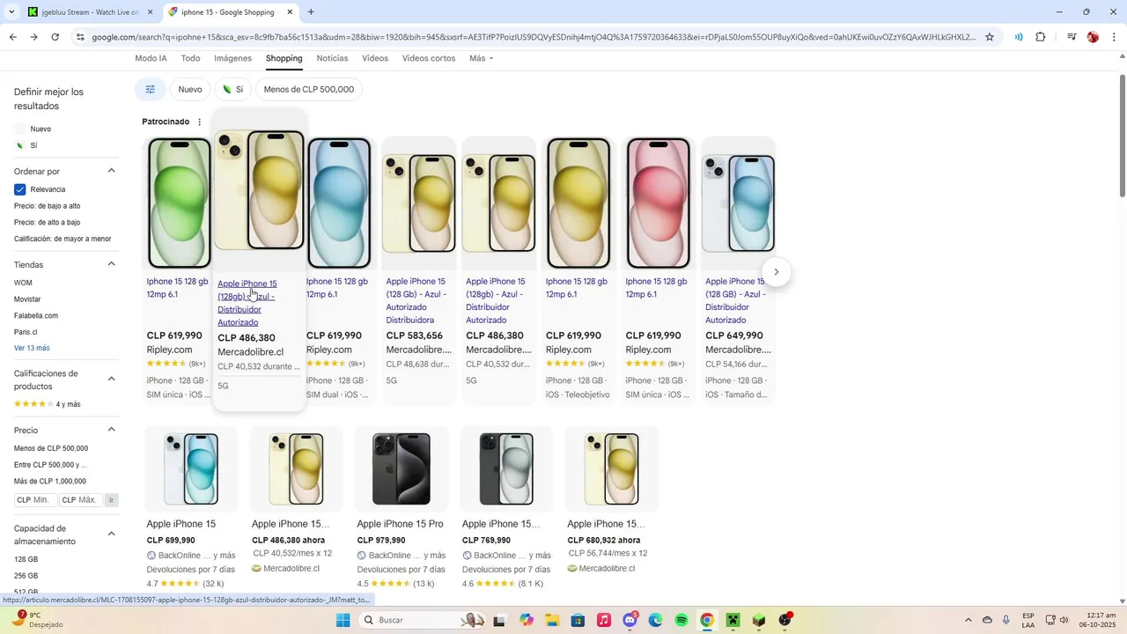Select the Nuevo filter in sidebar
This screenshot has height=634, width=1127.
(x=41, y=129)
